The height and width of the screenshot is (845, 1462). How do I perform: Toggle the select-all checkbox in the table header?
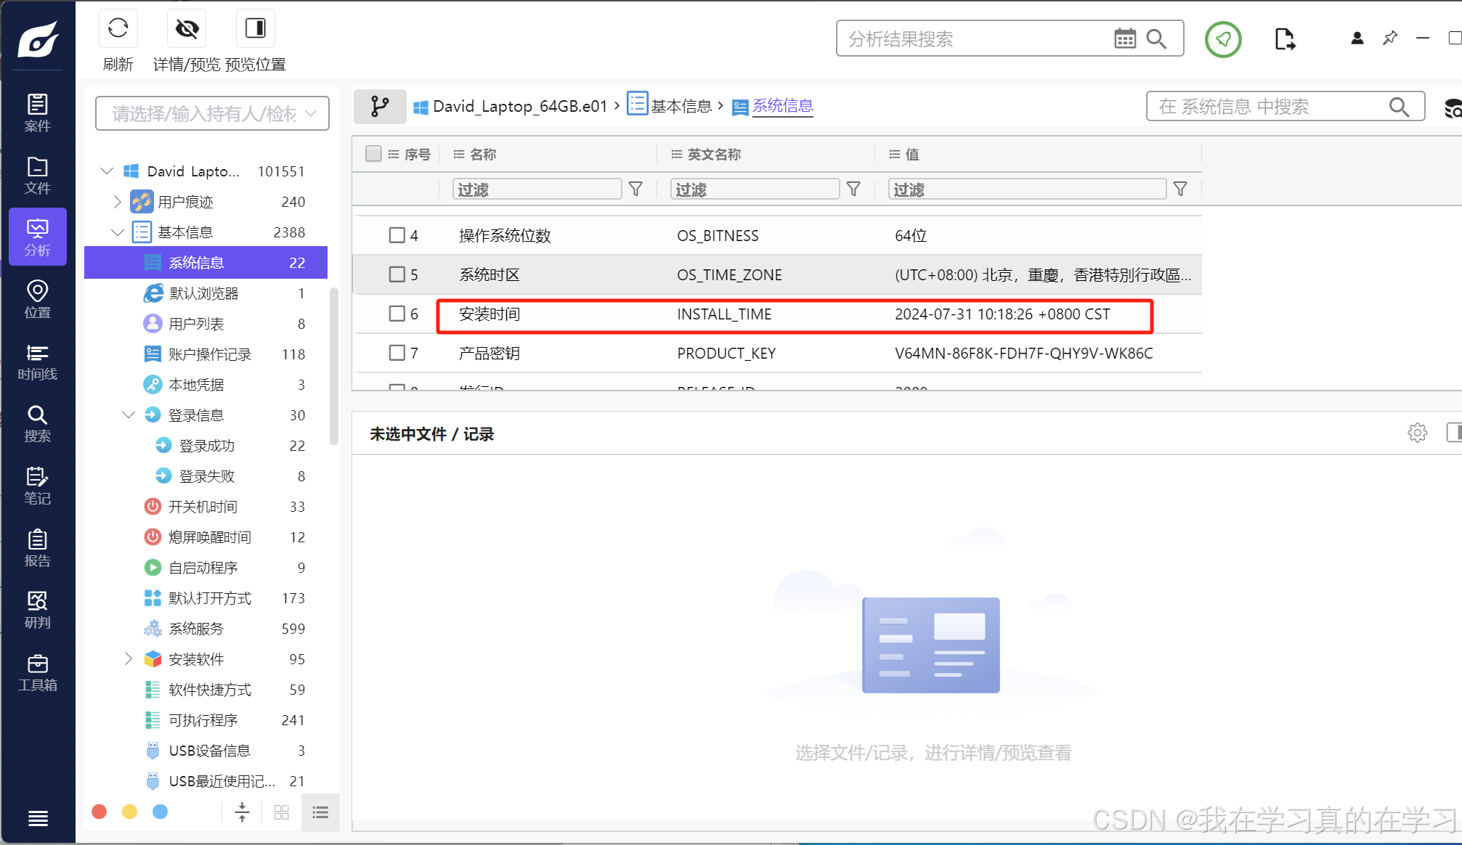[373, 154]
